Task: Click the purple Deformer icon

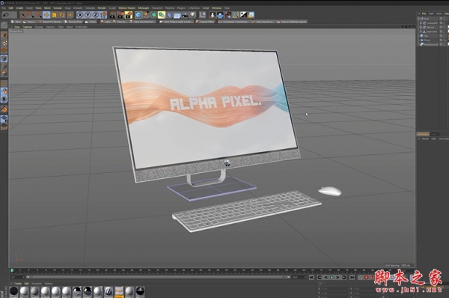Action: 169,15
